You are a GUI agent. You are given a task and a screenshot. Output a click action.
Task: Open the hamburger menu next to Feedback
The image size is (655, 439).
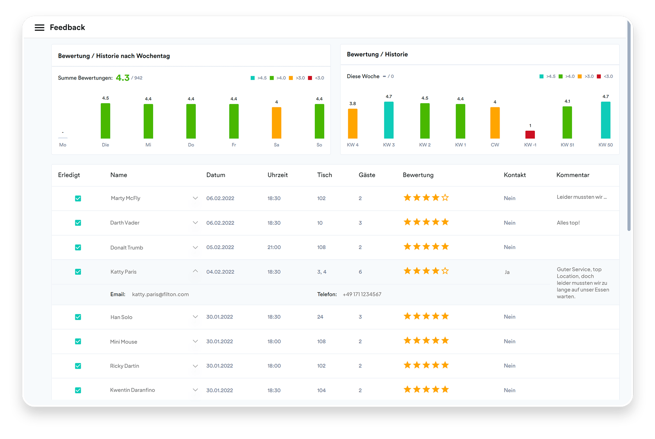point(39,28)
